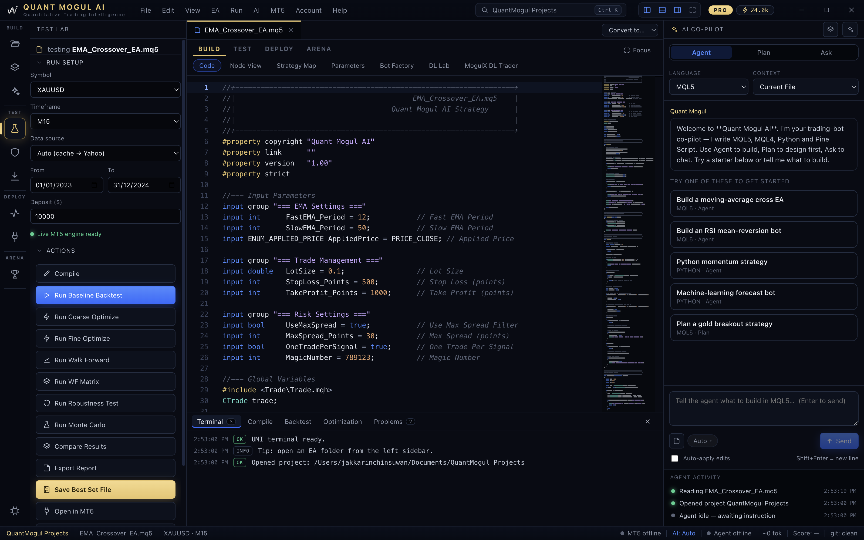Image resolution: width=864 pixels, height=540 pixels.
Task: Toggle the right panel layout icon
Action: pos(677,10)
